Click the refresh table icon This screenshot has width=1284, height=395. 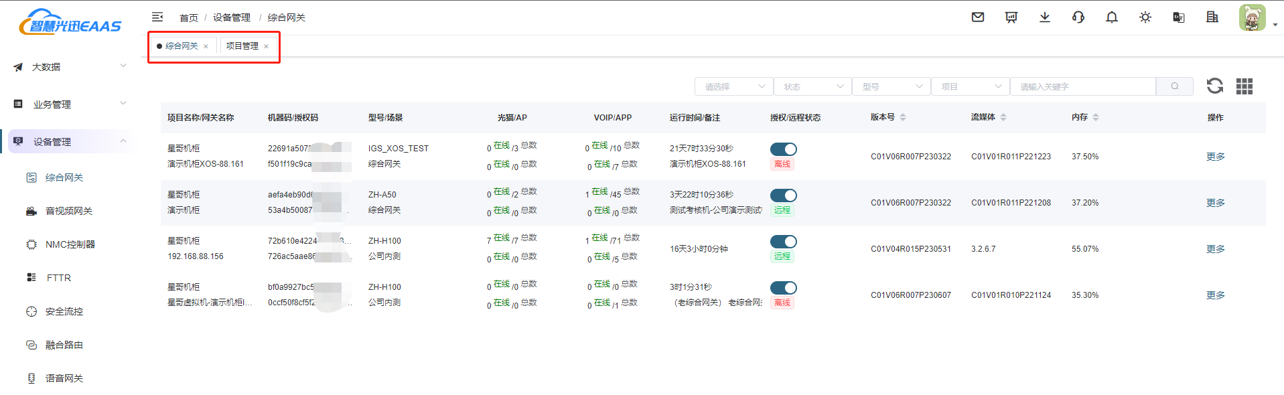tap(1214, 86)
